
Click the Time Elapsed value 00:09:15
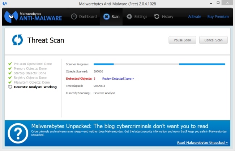(99, 86)
